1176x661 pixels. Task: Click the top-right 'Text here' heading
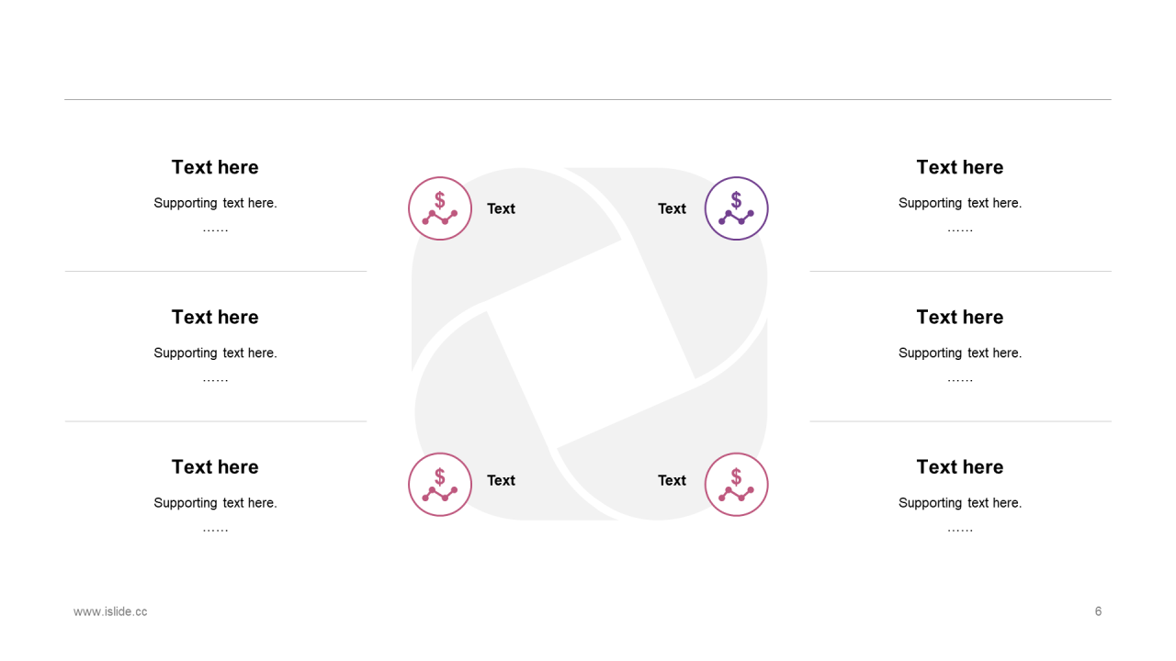pyautogui.click(x=960, y=167)
